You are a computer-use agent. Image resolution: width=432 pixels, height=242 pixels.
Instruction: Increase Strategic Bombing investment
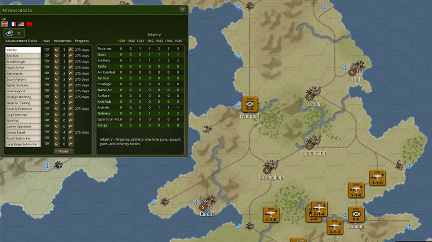71,97
